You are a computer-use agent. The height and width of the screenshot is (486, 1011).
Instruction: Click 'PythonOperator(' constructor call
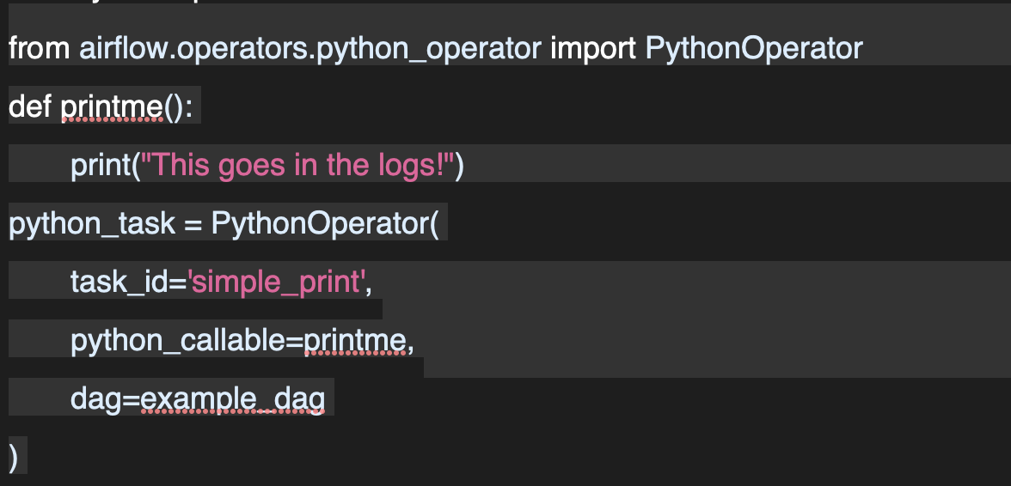click(324, 223)
